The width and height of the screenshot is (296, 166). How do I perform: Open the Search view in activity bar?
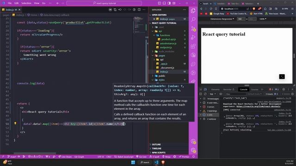coord(193,19)
